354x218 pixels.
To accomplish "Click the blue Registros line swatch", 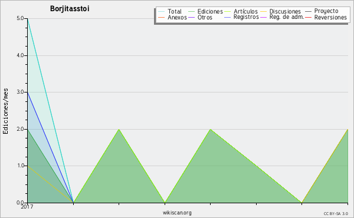I will [228, 17].
